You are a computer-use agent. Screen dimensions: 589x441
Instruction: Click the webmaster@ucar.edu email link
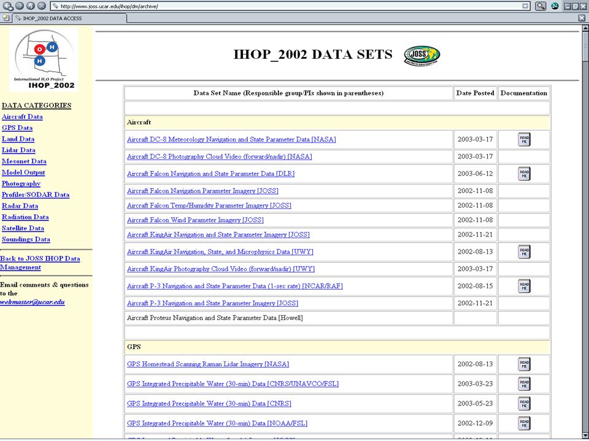click(x=33, y=302)
